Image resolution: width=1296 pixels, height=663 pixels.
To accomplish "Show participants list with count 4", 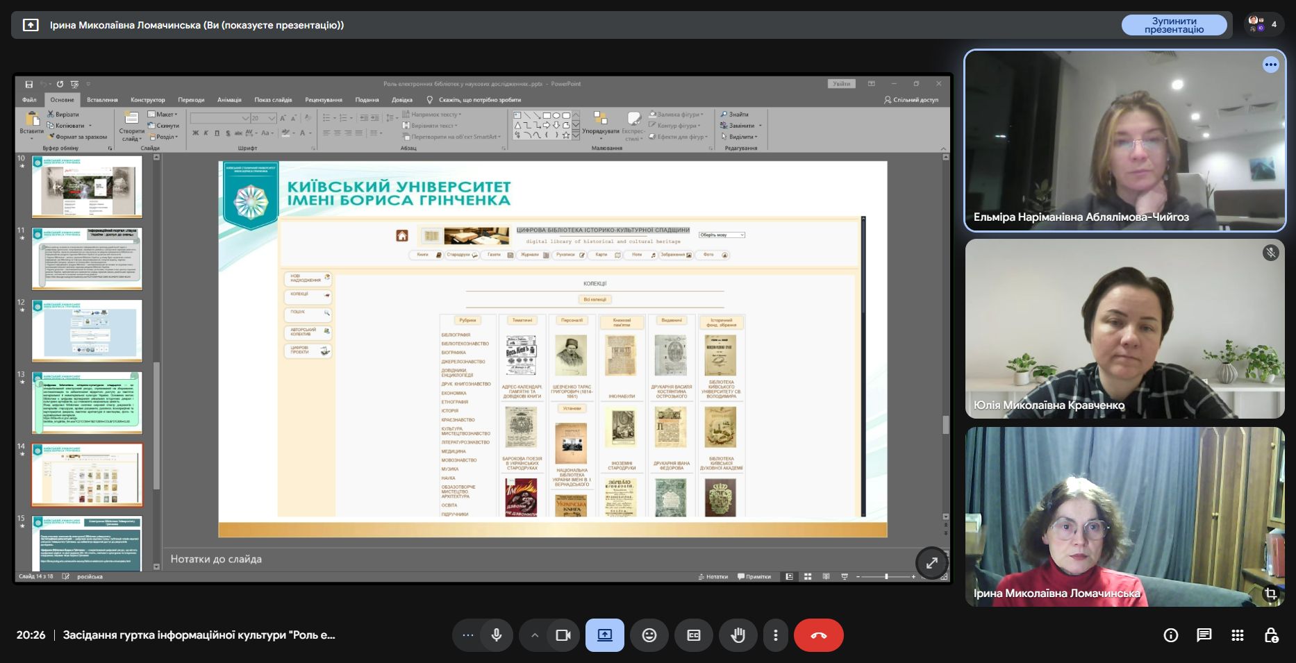I will pyautogui.click(x=1263, y=24).
